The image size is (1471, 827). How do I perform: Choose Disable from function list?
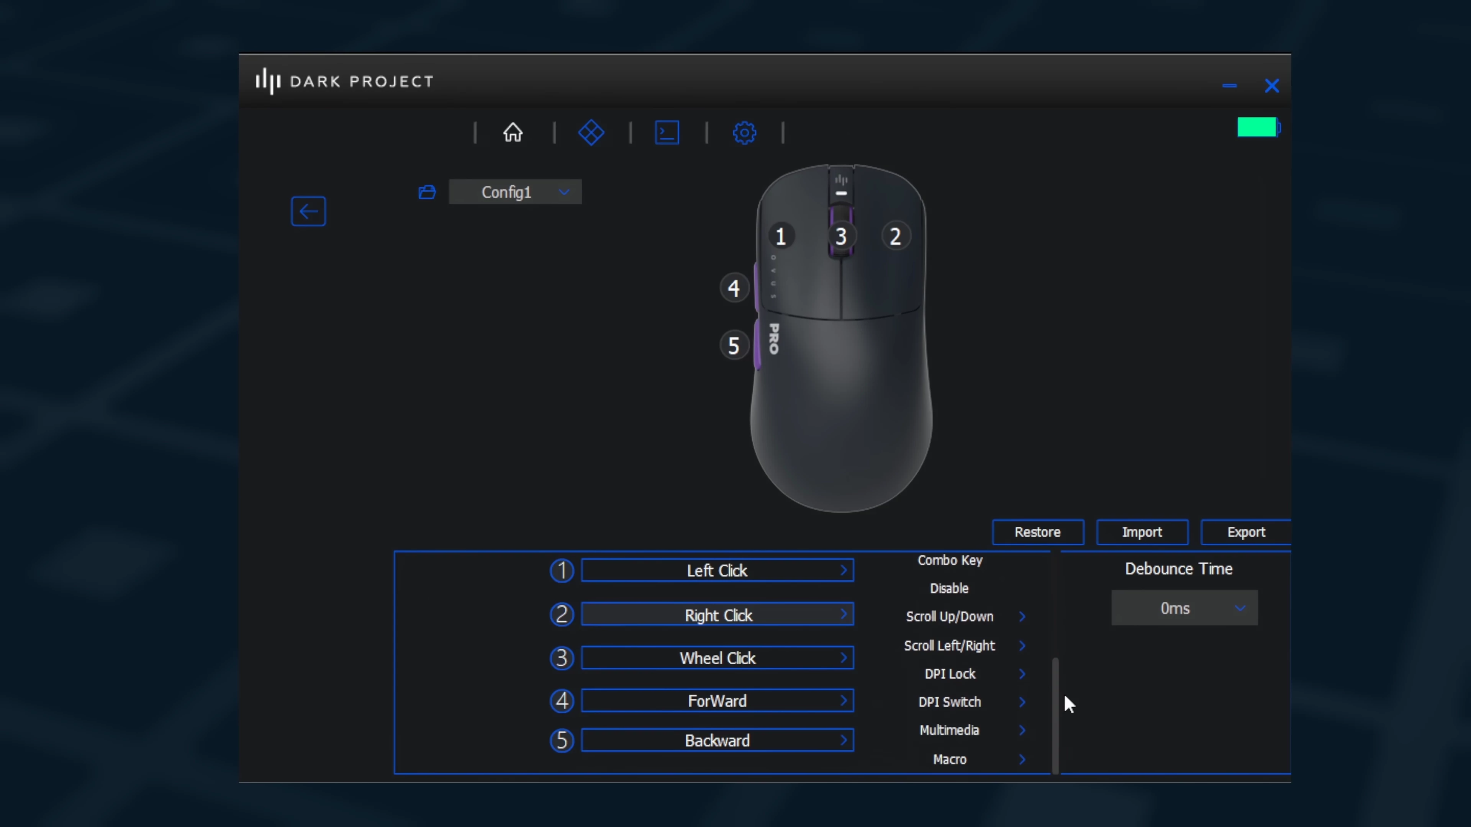click(949, 588)
